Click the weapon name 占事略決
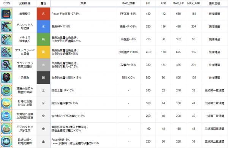The image size is (228, 148). point(25,14)
